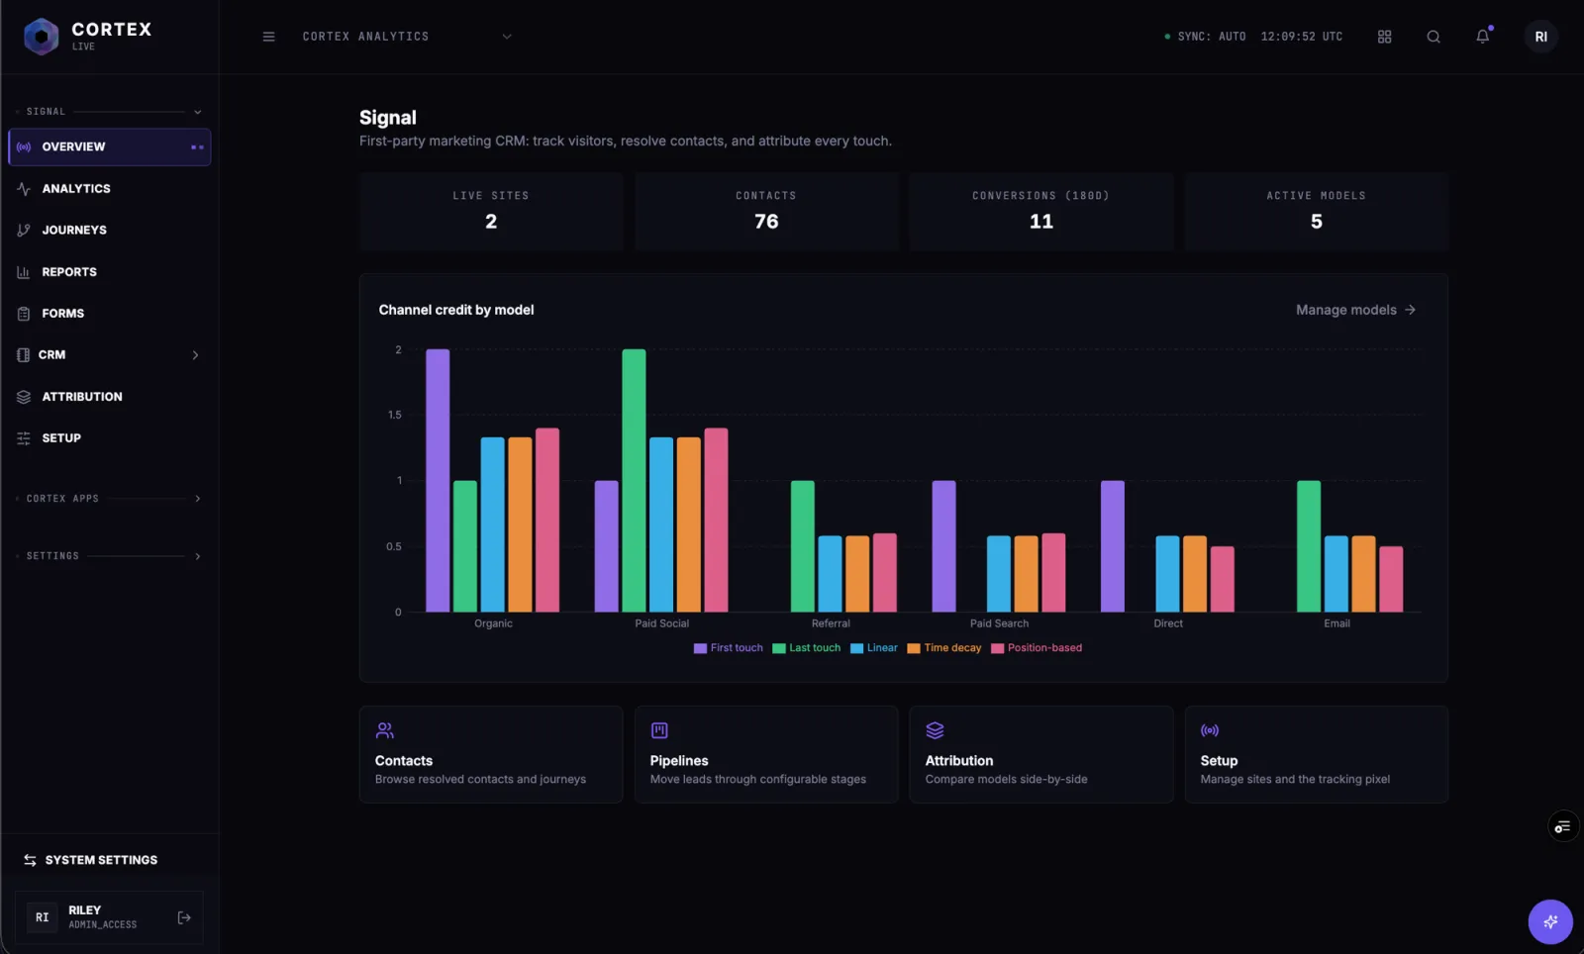Click the Setup card broadcast icon
This screenshot has height=954, width=1584.
pos(1210,730)
